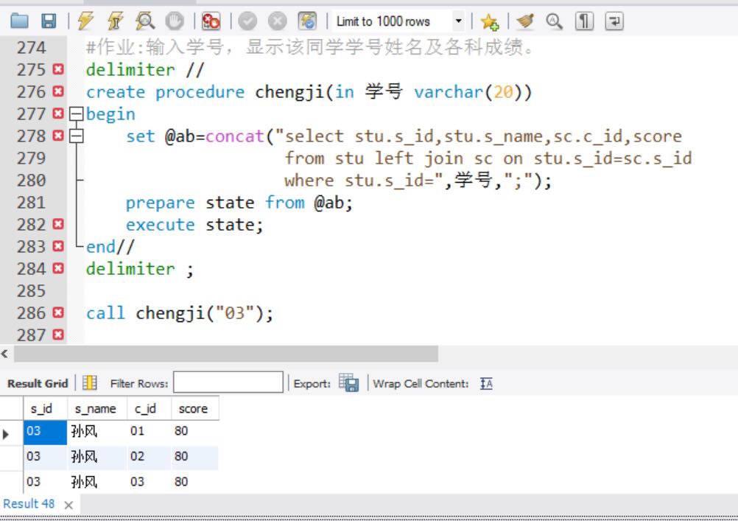Execute the script with lightning bolt icon
The image size is (738, 521).
pyautogui.click(x=85, y=21)
